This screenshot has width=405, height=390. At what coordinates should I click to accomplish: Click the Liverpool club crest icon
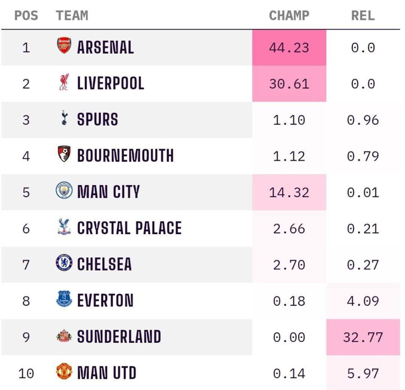pos(64,82)
